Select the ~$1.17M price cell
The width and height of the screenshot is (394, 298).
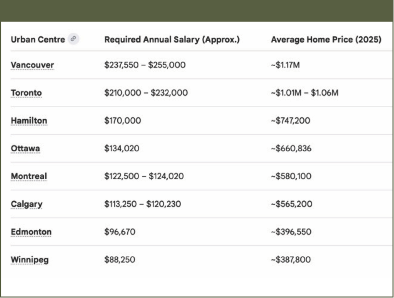tap(285, 65)
